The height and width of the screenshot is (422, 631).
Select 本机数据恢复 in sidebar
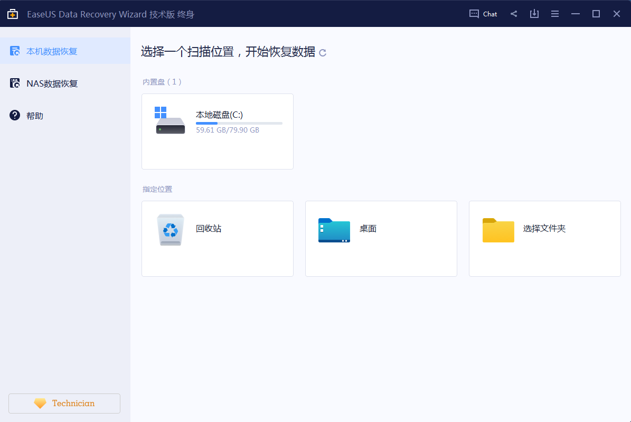(65, 51)
